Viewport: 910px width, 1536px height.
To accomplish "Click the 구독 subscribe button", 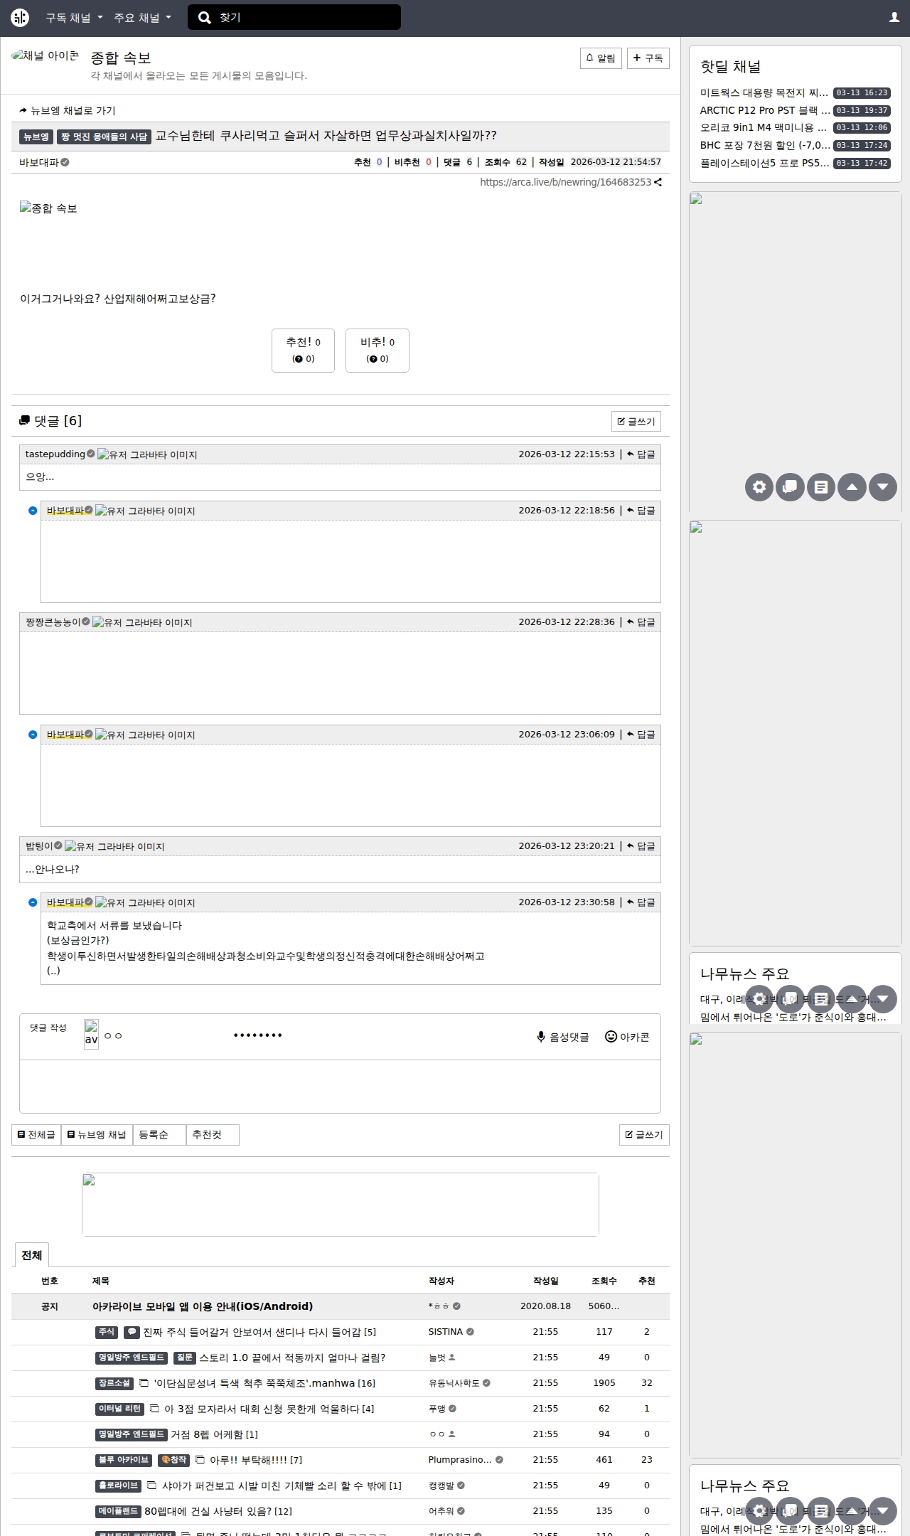I will (648, 58).
